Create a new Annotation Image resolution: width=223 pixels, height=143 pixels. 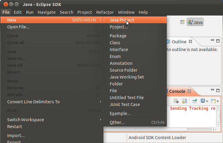135,63
